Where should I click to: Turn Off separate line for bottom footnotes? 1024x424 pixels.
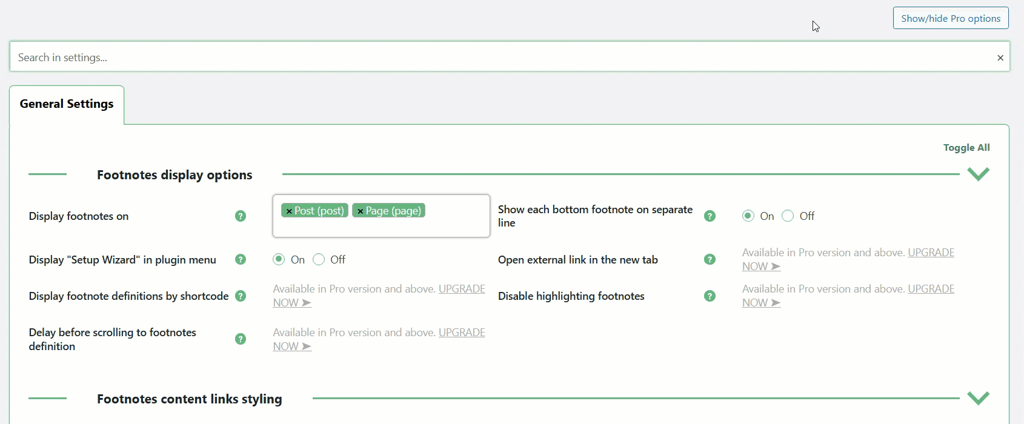pos(788,216)
